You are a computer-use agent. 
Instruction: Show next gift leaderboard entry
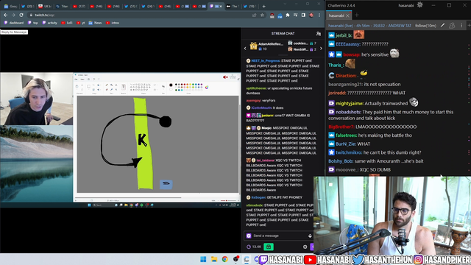pos(321,48)
